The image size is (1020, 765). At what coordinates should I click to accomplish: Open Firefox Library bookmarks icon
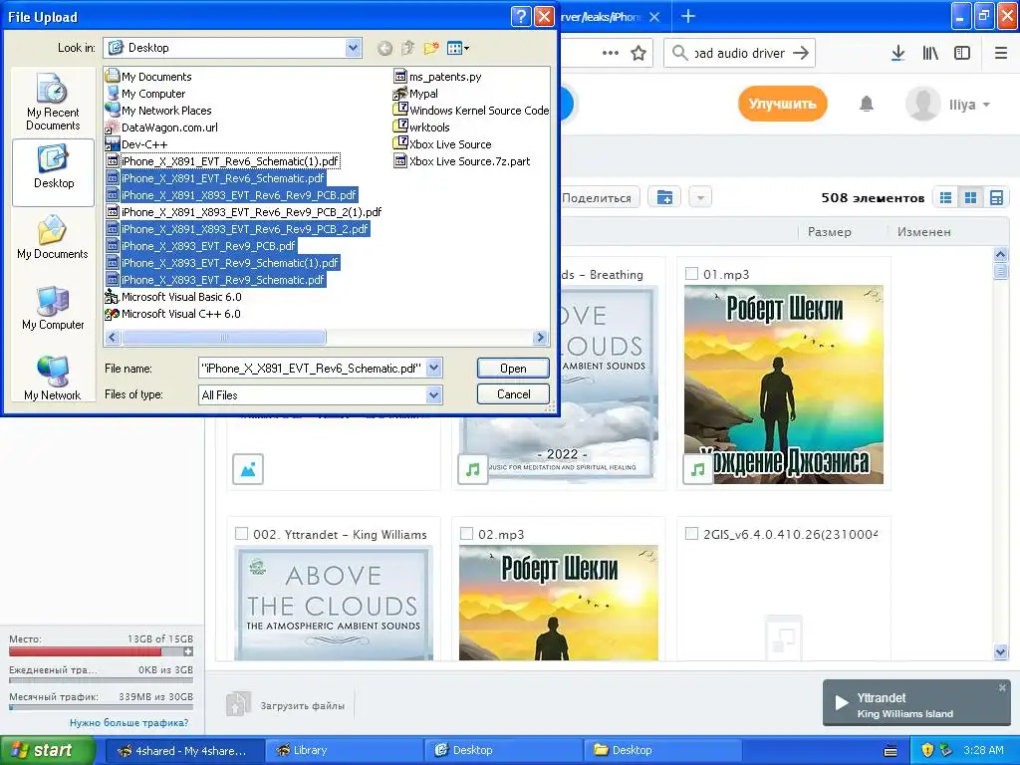930,54
